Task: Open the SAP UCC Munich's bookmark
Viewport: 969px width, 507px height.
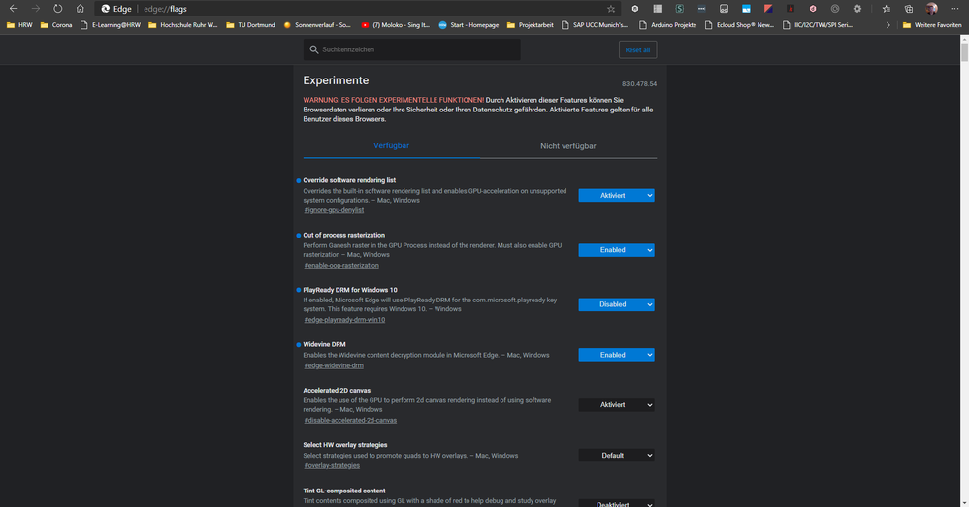Action: (594, 25)
